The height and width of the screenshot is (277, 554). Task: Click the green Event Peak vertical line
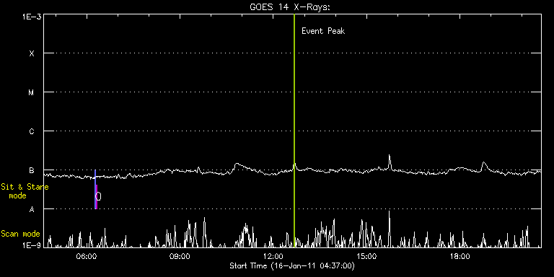294,131
